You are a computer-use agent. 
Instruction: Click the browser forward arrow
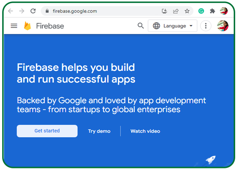(22, 11)
